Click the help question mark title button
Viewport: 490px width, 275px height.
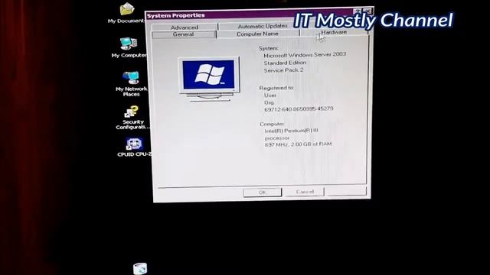pos(358,11)
